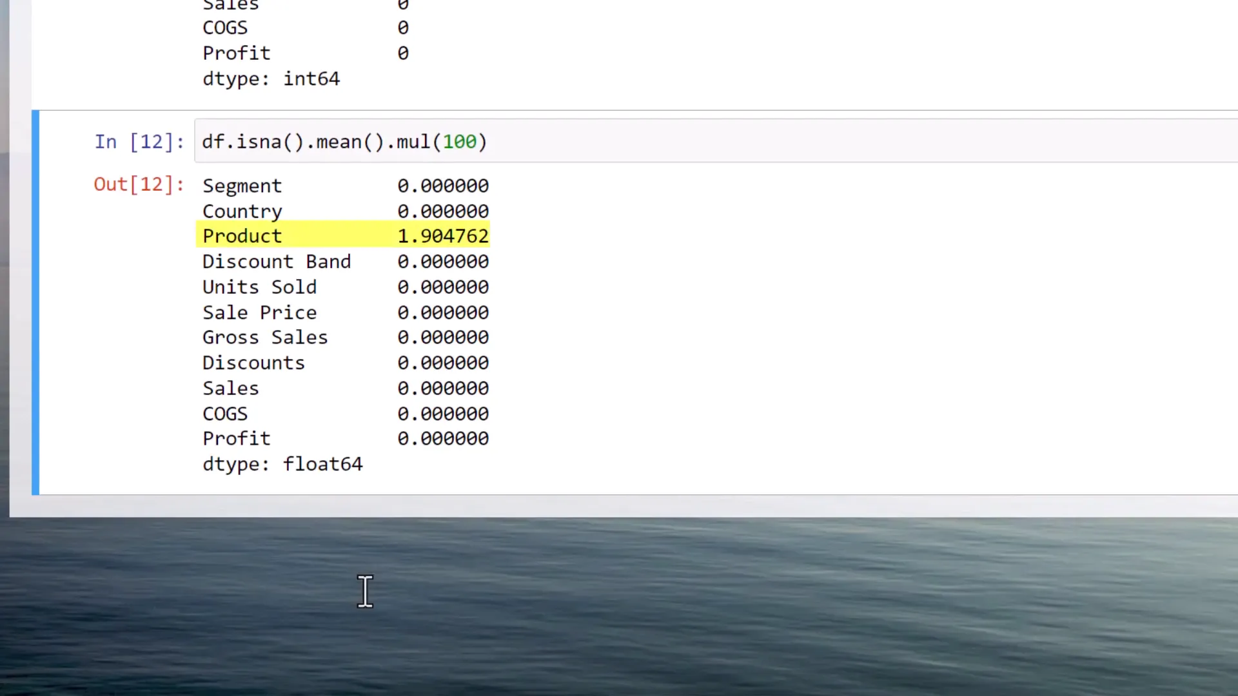This screenshot has height=696, width=1238.
Task: Click the Gross Sales row
Action: [x=265, y=337]
